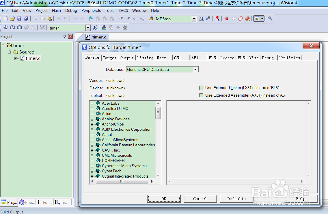Click the Defaults button

click(x=236, y=199)
